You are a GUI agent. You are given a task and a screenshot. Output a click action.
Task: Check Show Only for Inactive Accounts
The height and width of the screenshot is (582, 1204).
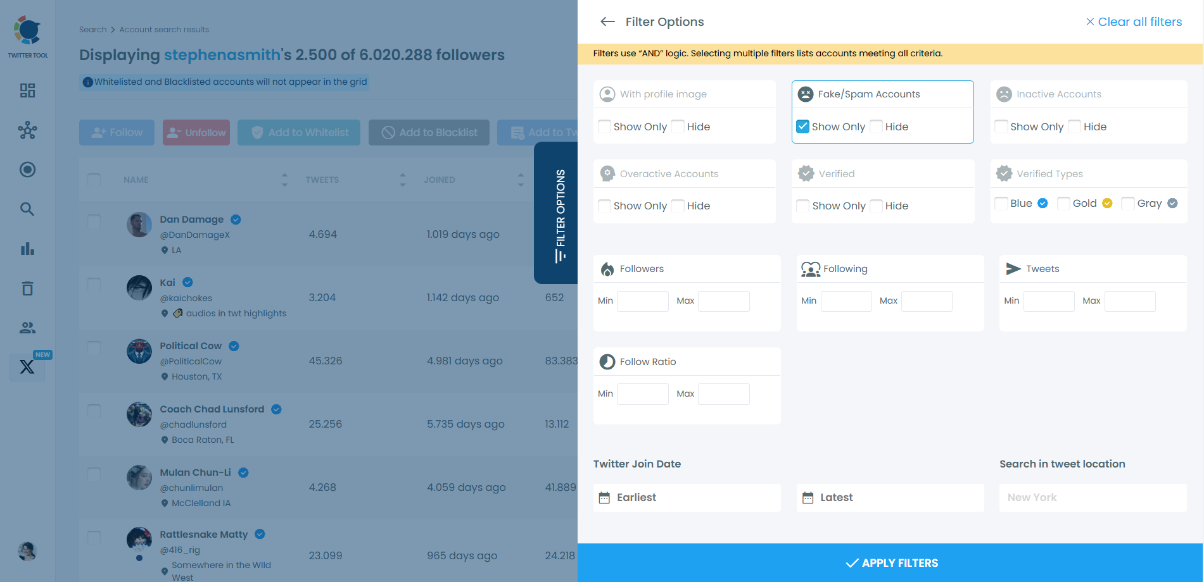tap(1001, 127)
